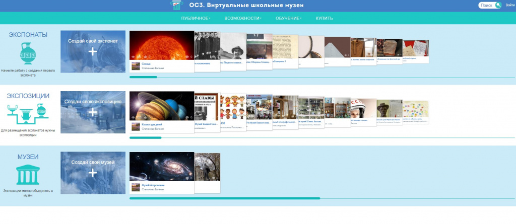Open the monument statue museum thumbnail
The width and height of the screenshot is (516, 224).
point(207,167)
